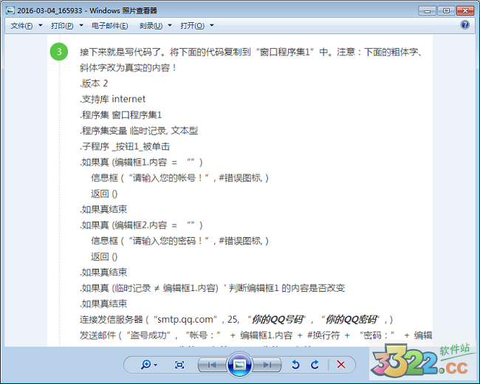Open the 打印(P) menu
Image resolution: width=480 pixels, height=384 pixels.
62,26
